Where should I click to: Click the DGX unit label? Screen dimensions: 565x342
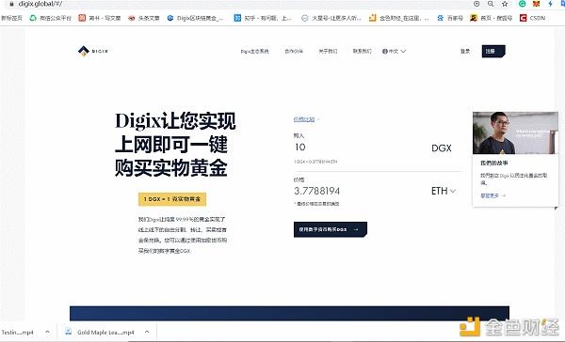pos(442,148)
